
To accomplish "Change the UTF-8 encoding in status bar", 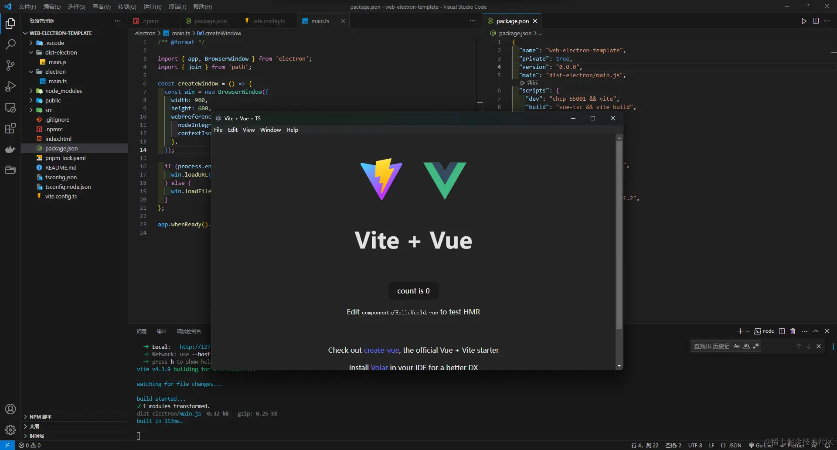I will pos(695,445).
